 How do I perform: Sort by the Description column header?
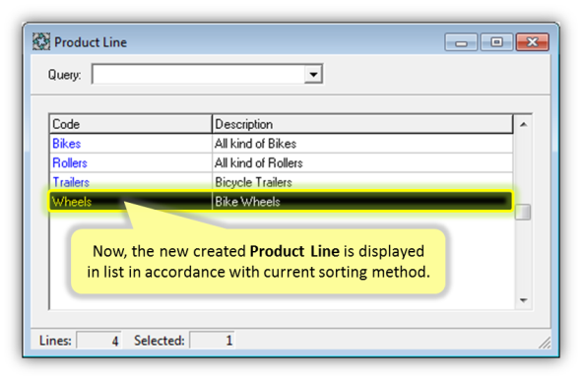coord(362,124)
